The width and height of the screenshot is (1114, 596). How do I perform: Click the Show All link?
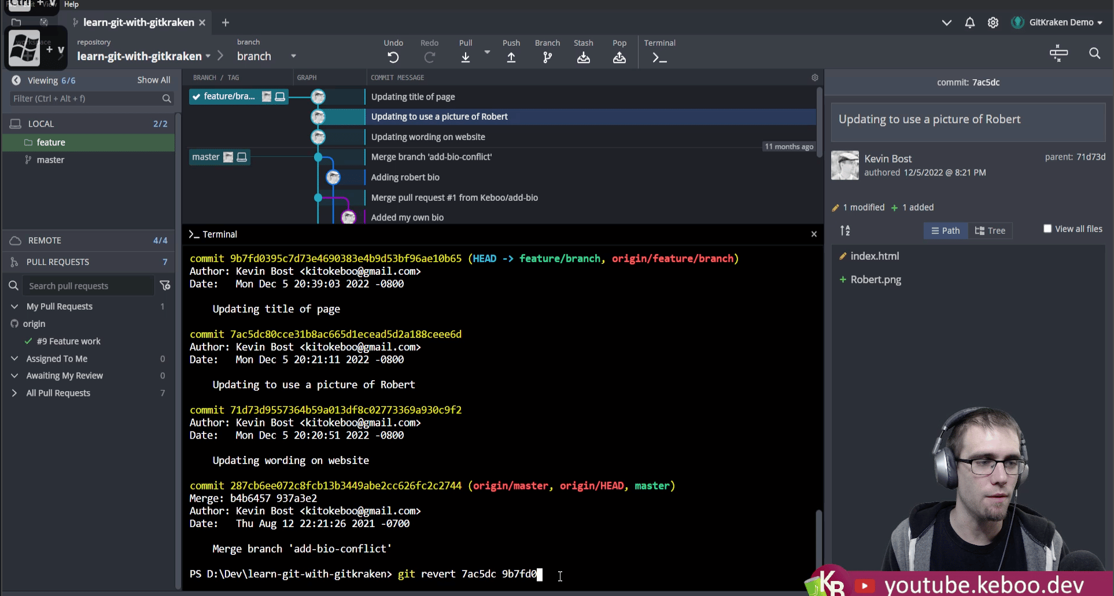tap(153, 80)
